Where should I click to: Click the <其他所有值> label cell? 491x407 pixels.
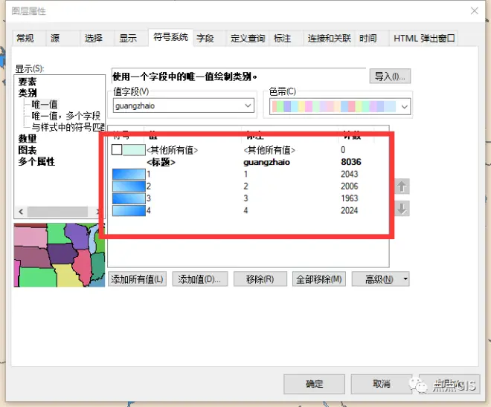(x=269, y=150)
